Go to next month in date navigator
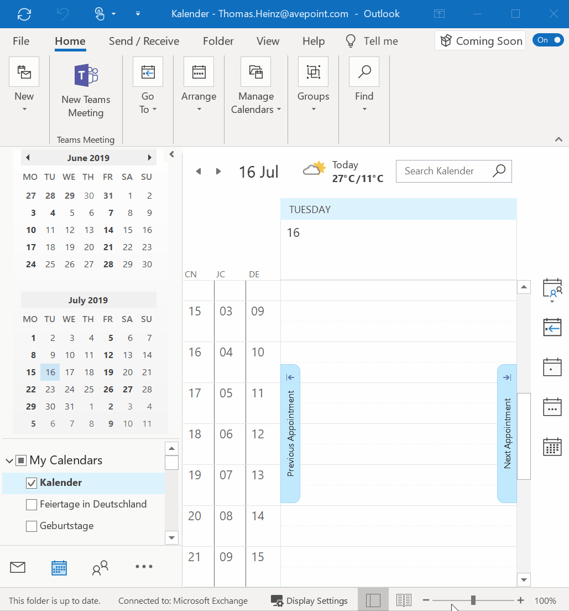The image size is (569, 611). 149,158
